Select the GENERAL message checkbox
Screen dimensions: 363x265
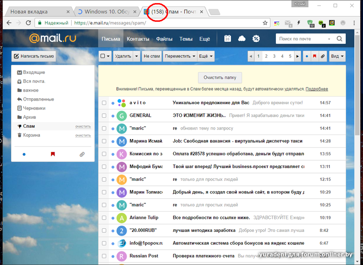coord(104,116)
